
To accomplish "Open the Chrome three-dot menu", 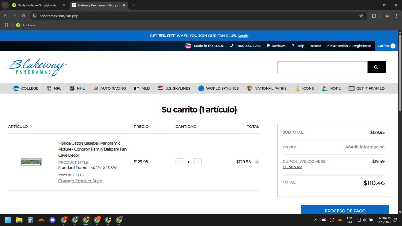I will click(396, 16).
